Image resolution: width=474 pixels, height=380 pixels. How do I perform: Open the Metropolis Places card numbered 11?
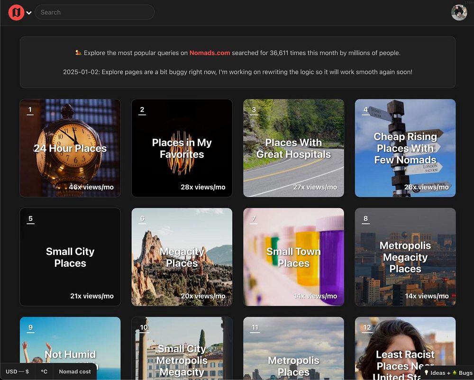click(x=293, y=348)
